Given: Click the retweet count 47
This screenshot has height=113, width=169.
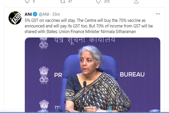Looking at the screenshot, I should click(x=70, y=1).
